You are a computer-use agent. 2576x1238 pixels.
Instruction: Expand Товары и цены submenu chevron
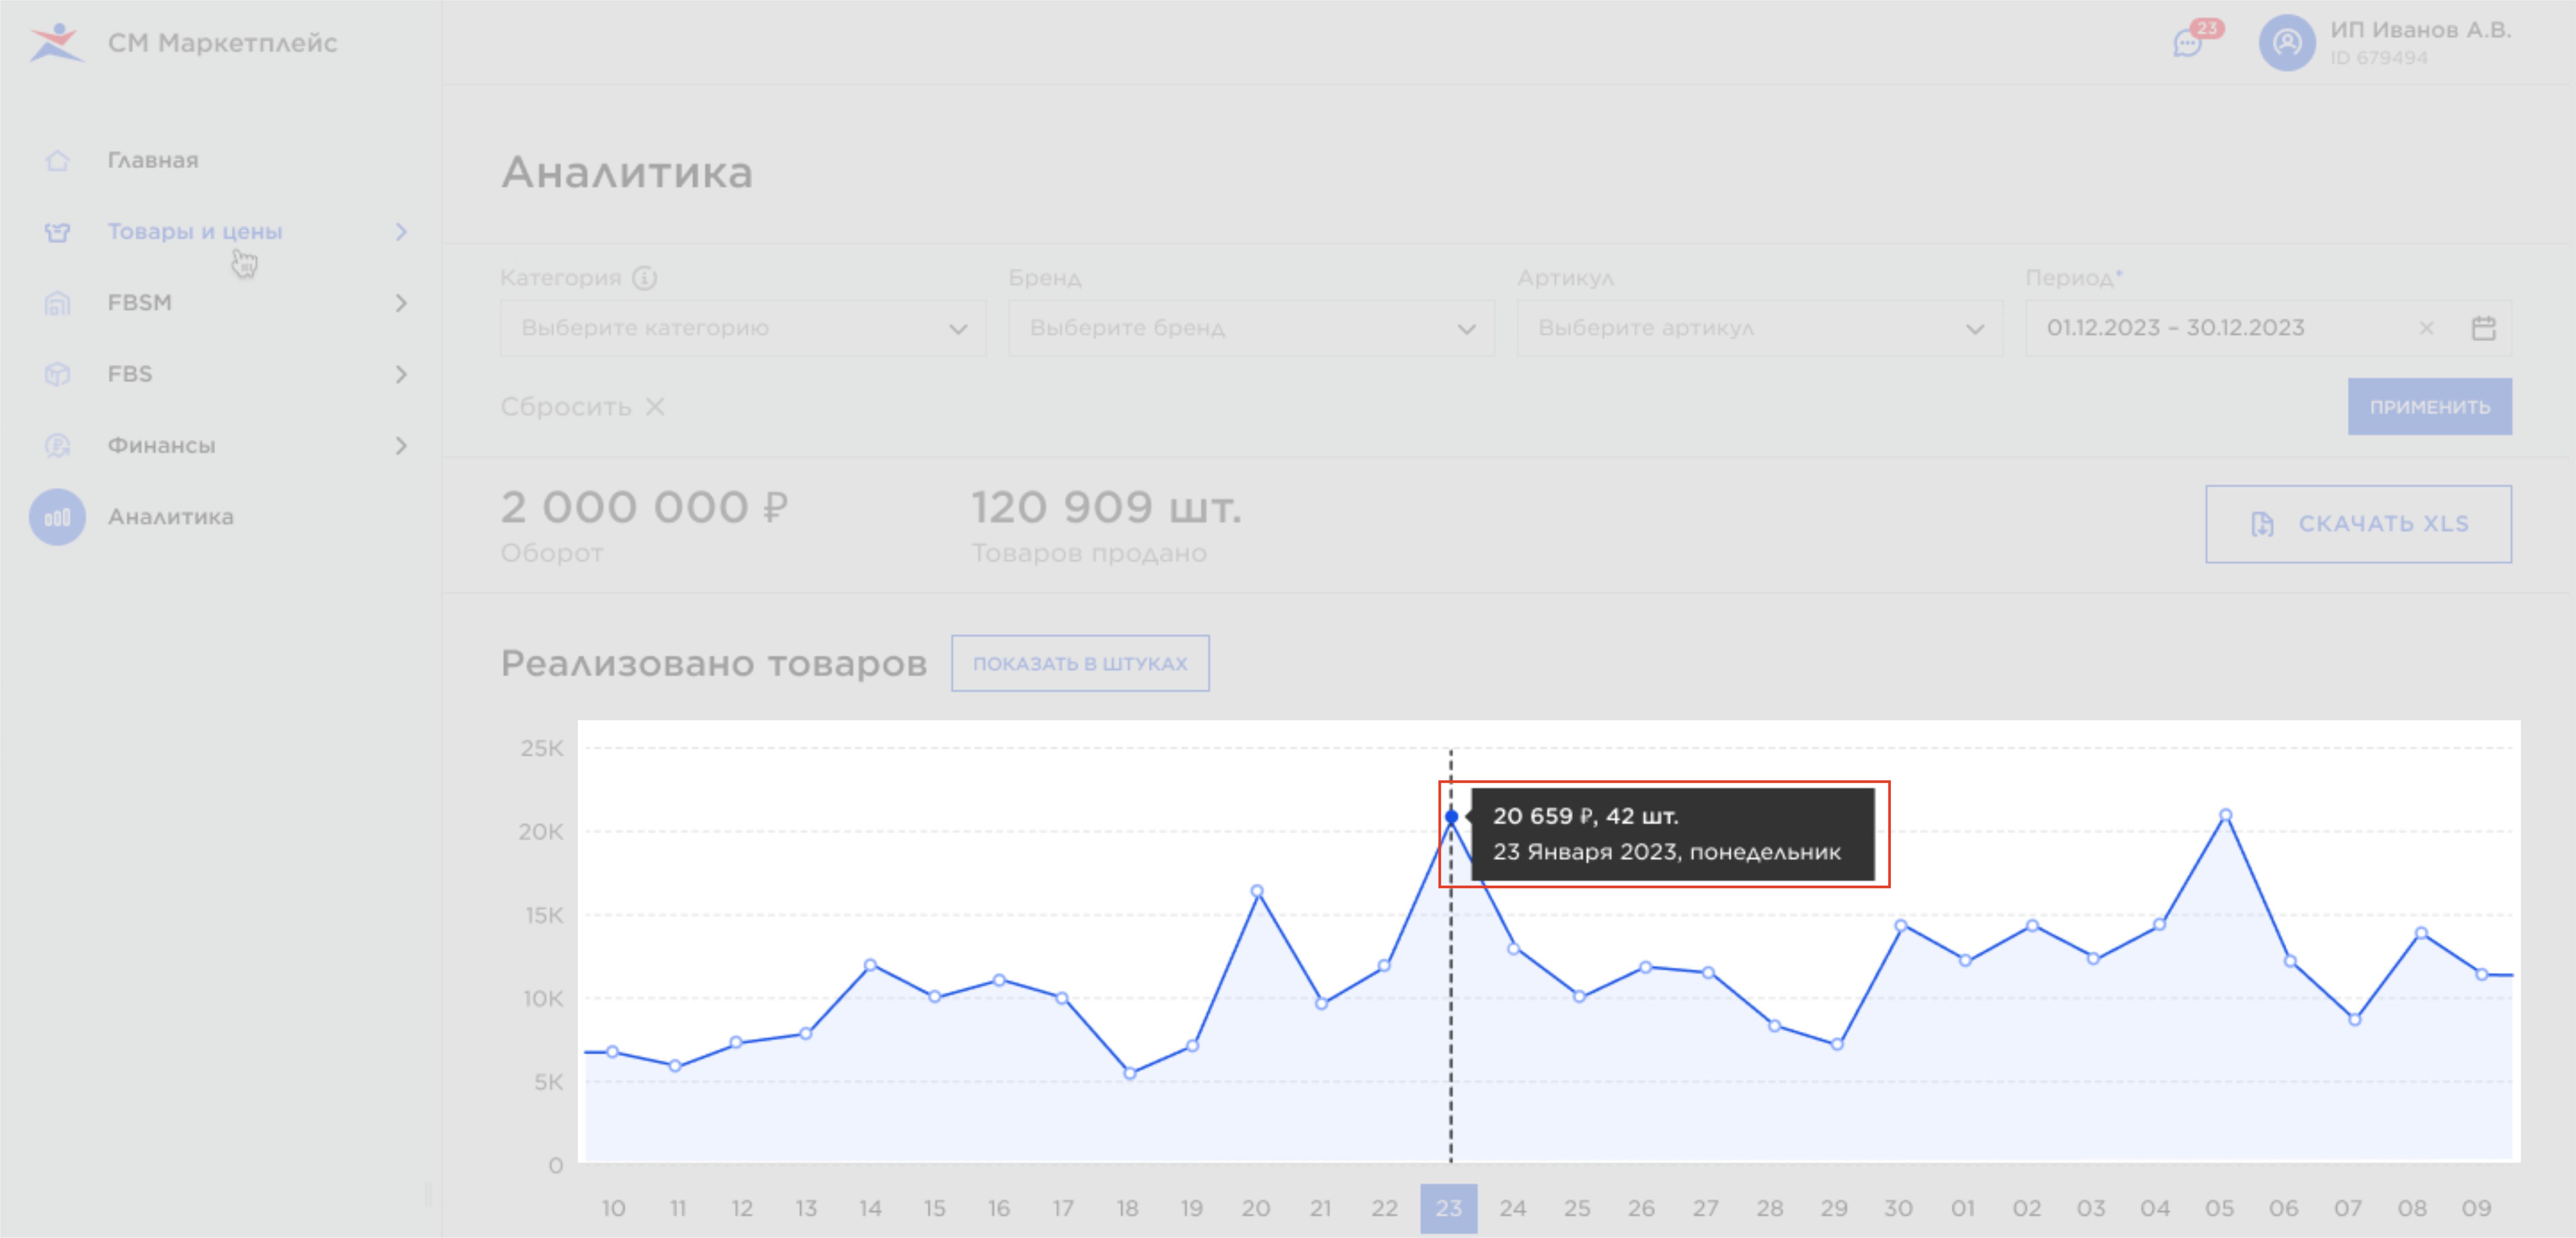401,232
